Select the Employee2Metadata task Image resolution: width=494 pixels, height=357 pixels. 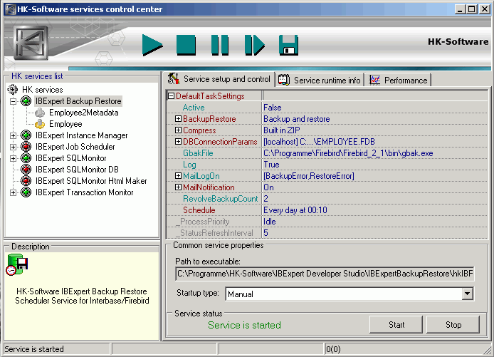tap(84, 113)
